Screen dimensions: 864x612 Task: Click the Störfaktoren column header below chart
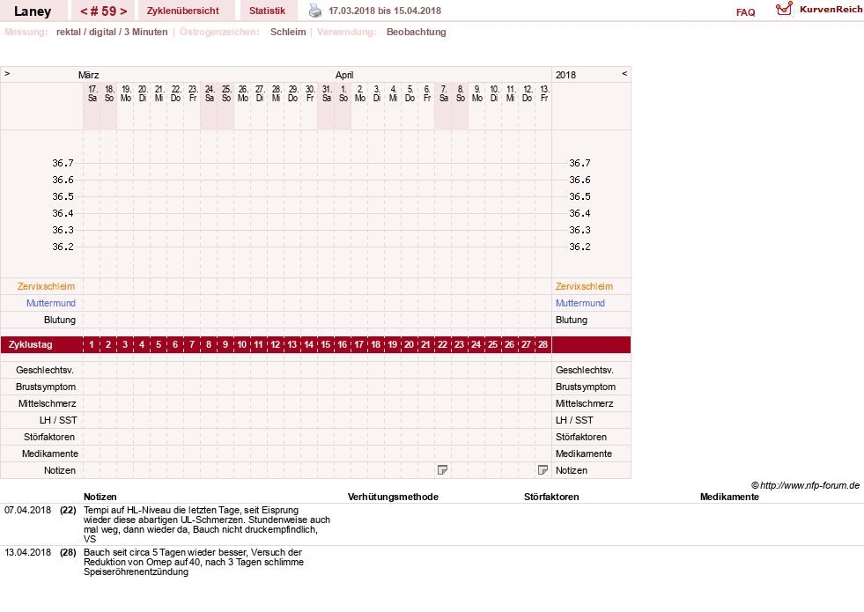click(551, 497)
